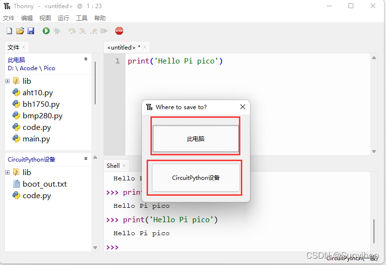Click the Resume debugging icon
386x265 pixels.
click(x=104, y=31)
